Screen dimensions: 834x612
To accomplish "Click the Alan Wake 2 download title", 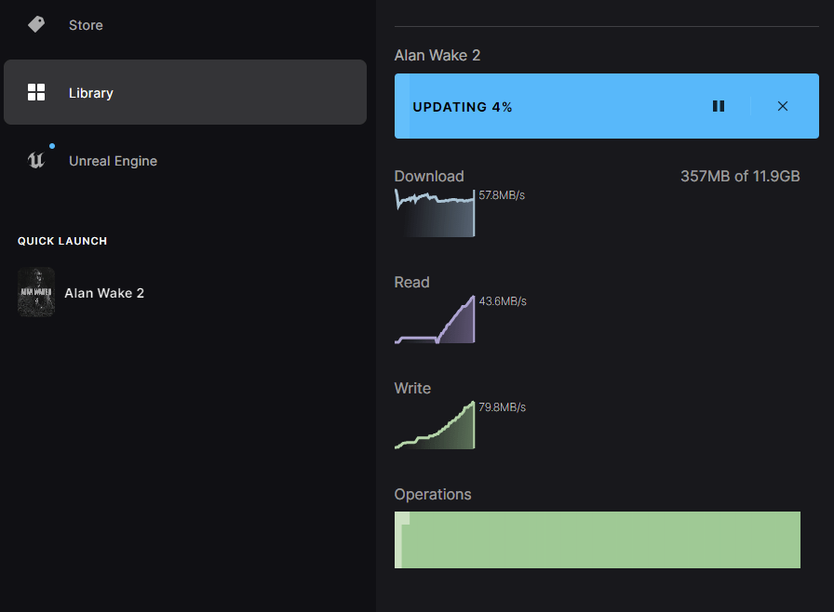I will [437, 56].
